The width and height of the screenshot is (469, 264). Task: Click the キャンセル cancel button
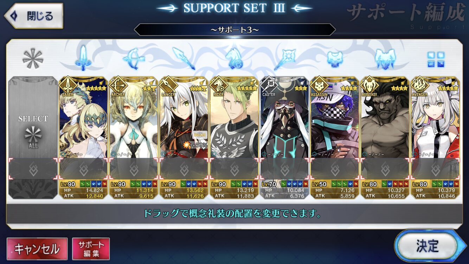coord(37,249)
